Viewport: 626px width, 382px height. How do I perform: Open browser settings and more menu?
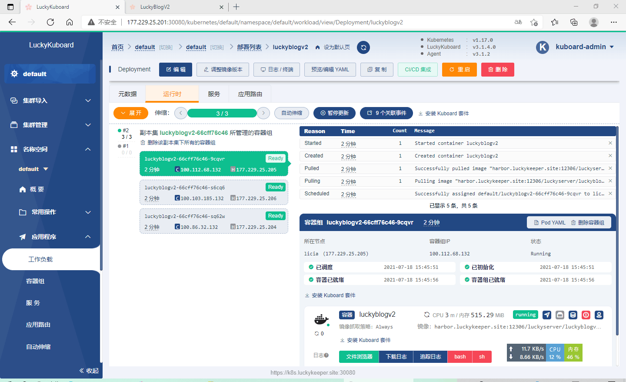click(614, 22)
